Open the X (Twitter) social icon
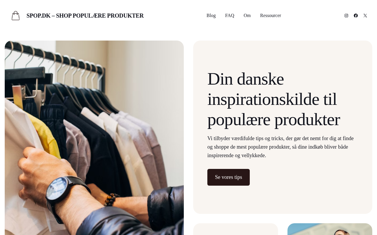This screenshot has width=377, height=235. coord(365,16)
